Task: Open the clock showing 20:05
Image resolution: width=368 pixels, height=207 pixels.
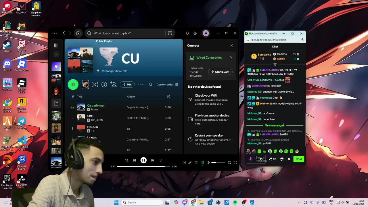Action: 359,202
